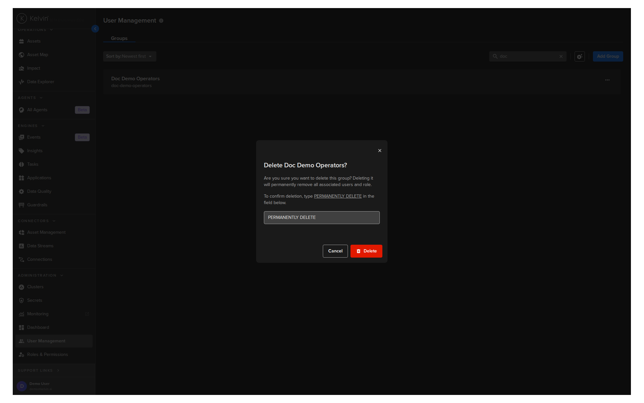Screen dimensions: 644x403
Task: Open Doc Demo Operators more-options menu
Action: pyautogui.click(x=607, y=80)
